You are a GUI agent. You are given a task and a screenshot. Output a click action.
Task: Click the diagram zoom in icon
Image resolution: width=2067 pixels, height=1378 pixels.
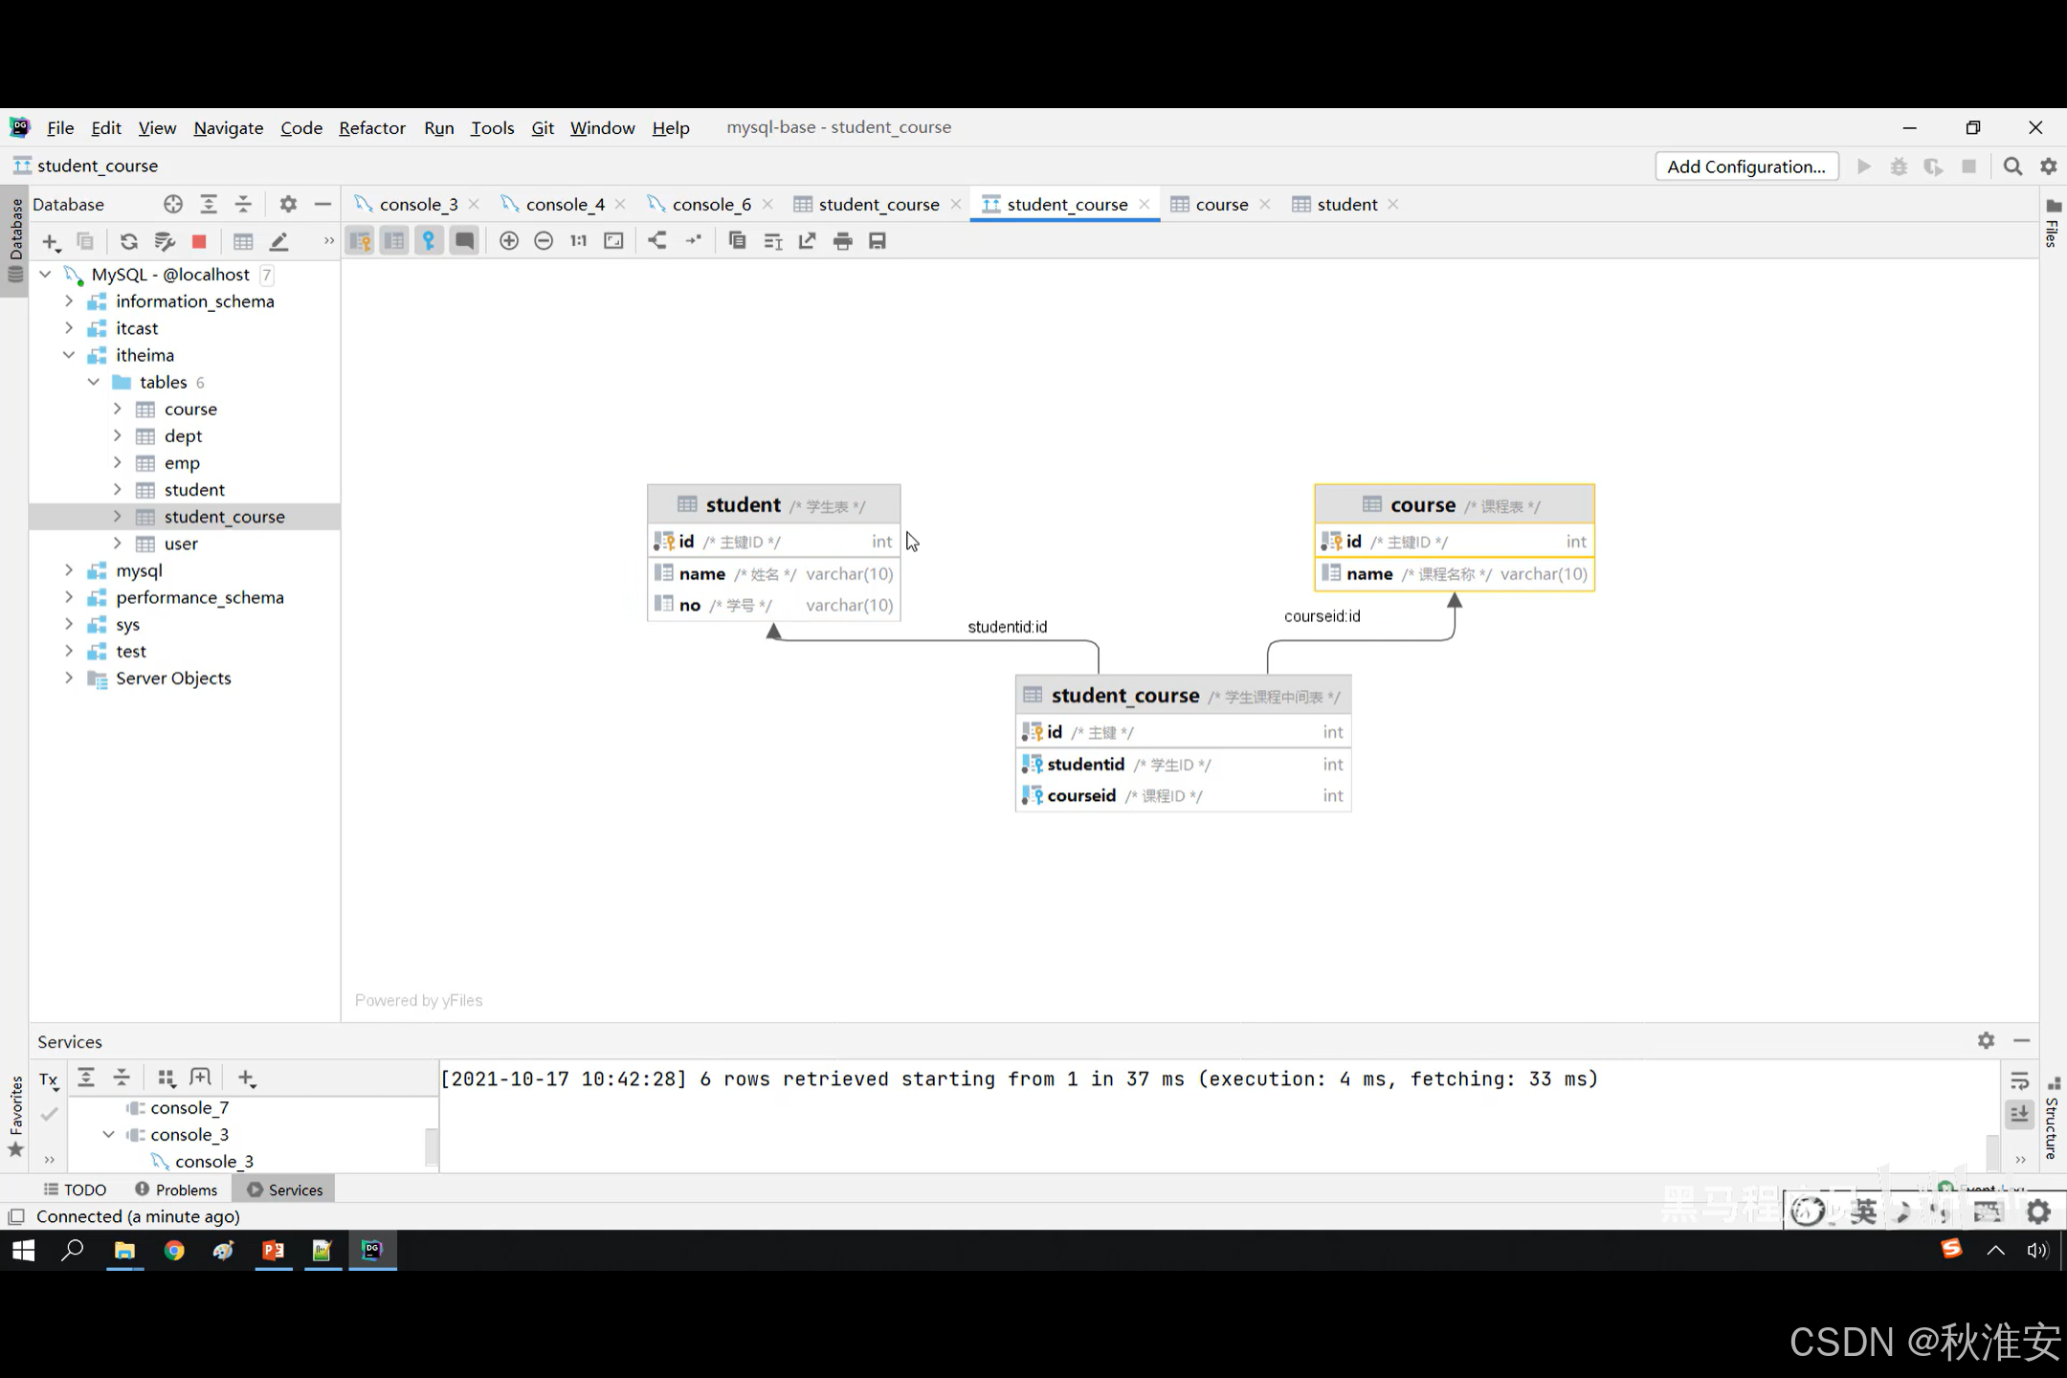(x=509, y=241)
